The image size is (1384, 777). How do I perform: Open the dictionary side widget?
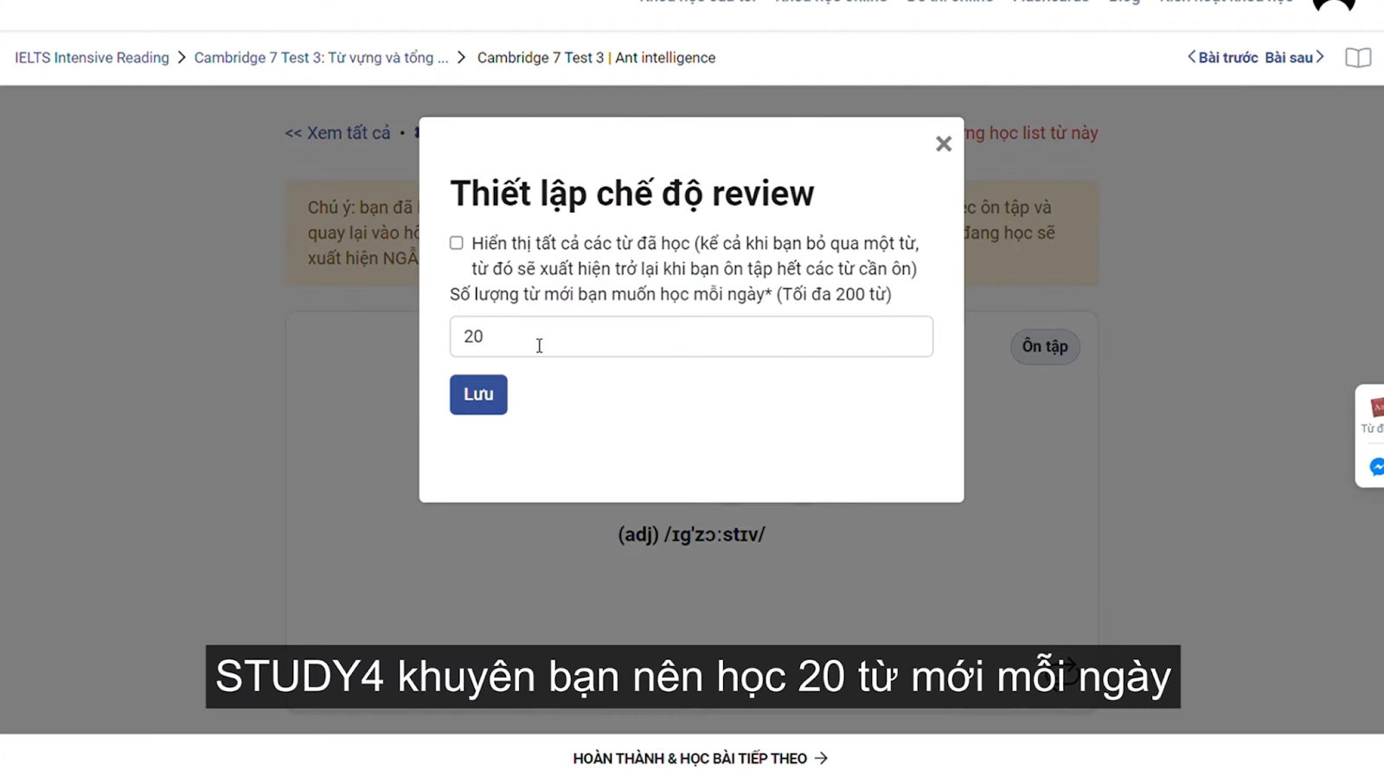pyautogui.click(x=1373, y=414)
